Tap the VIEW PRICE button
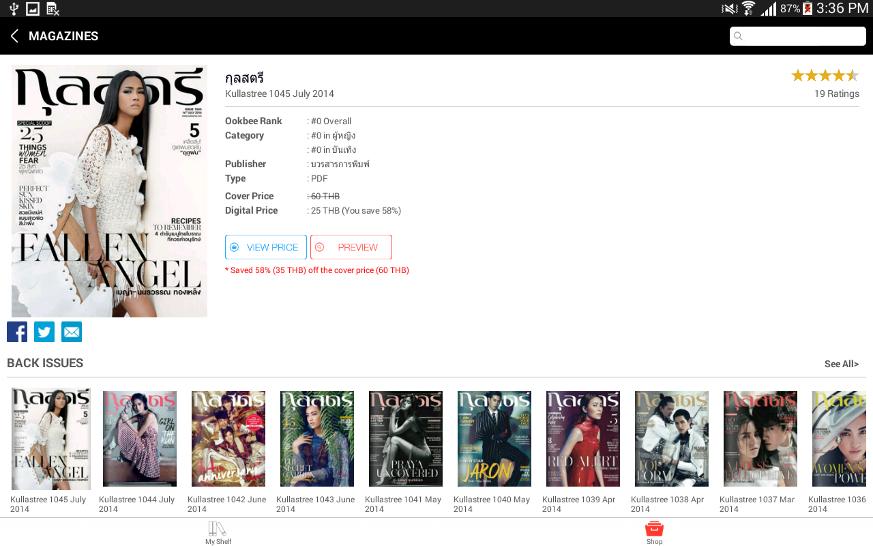 tap(266, 247)
